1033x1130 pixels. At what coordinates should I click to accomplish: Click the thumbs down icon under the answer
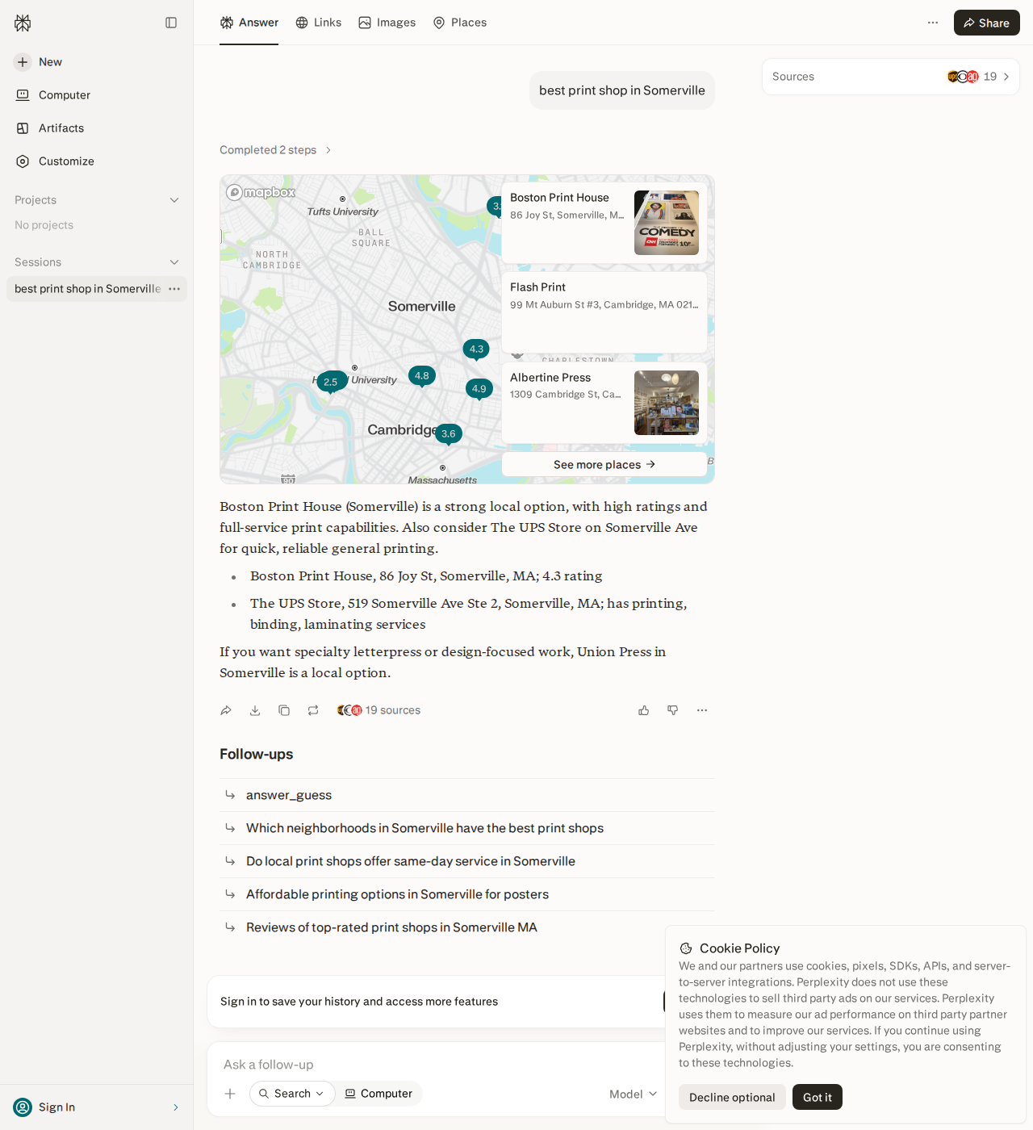(x=673, y=710)
